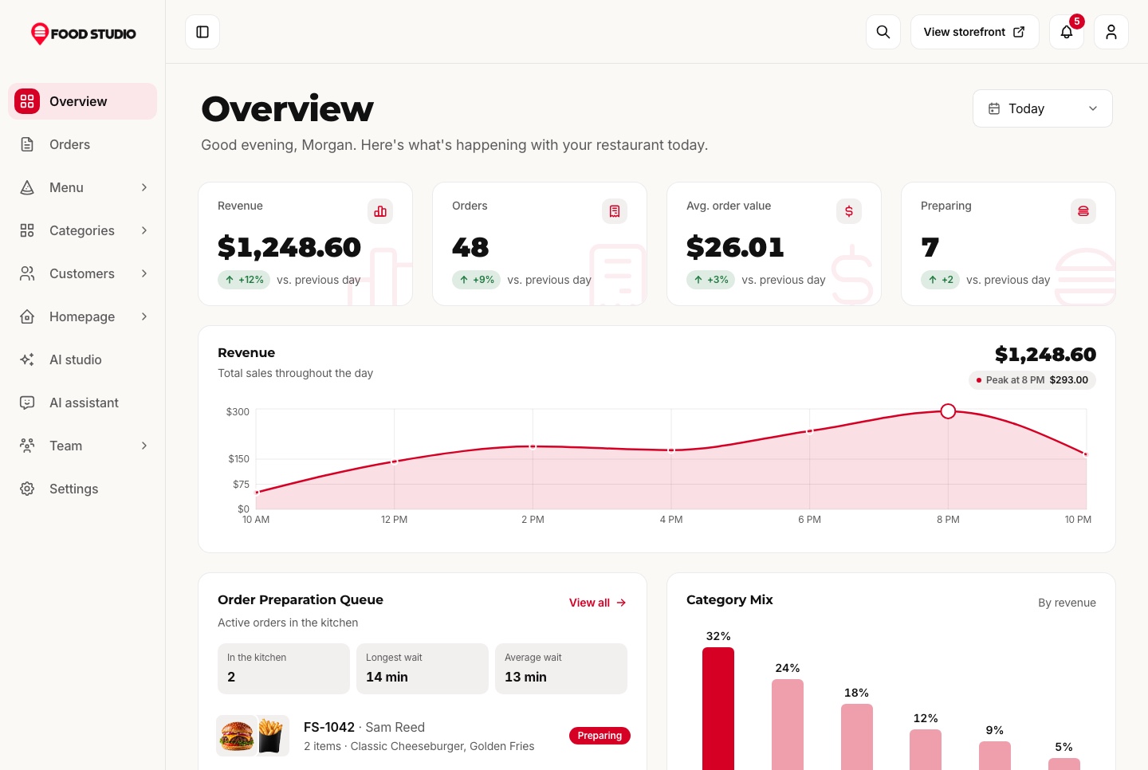Click the external link icon in View storefront
The height and width of the screenshot is (770, 1148).
click(x=1019, y=32)
